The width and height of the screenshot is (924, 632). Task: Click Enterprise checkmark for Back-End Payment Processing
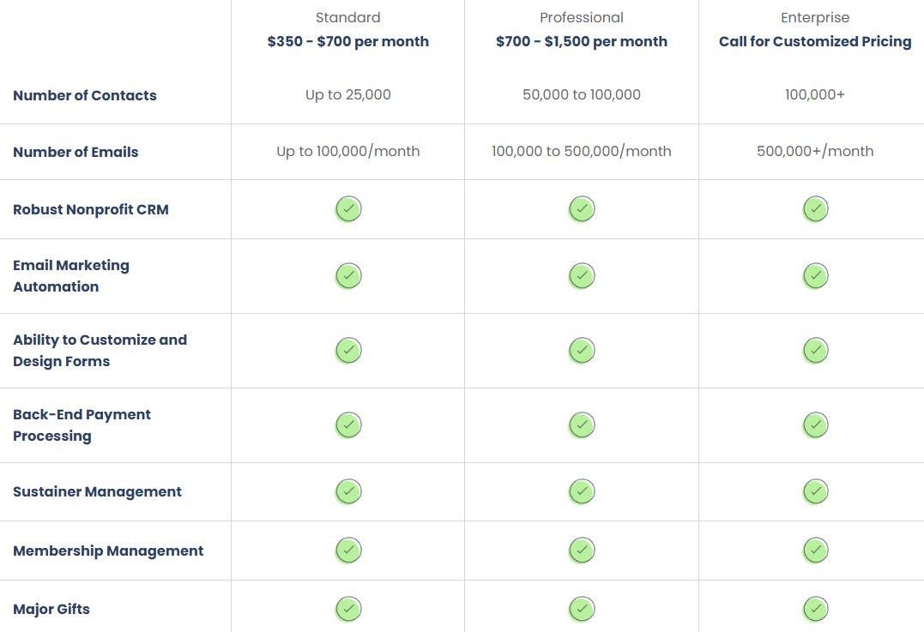(x=815, y=424)
